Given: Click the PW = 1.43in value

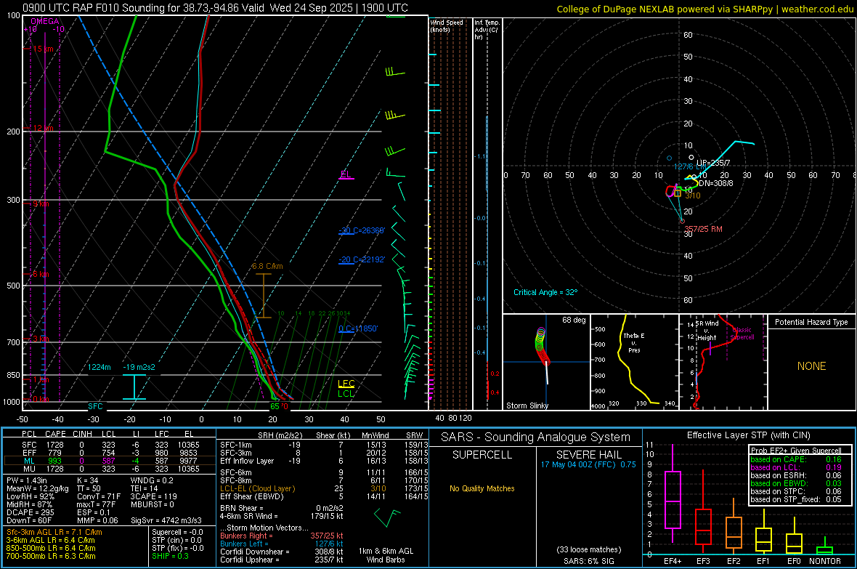Looking at the screenshot, I should 27,480.
